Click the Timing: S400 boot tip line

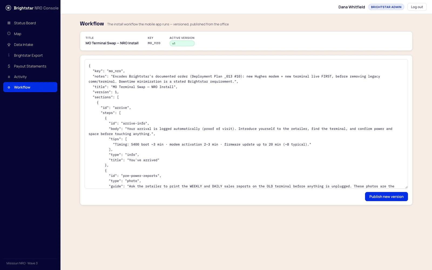(x=212, y=144)
